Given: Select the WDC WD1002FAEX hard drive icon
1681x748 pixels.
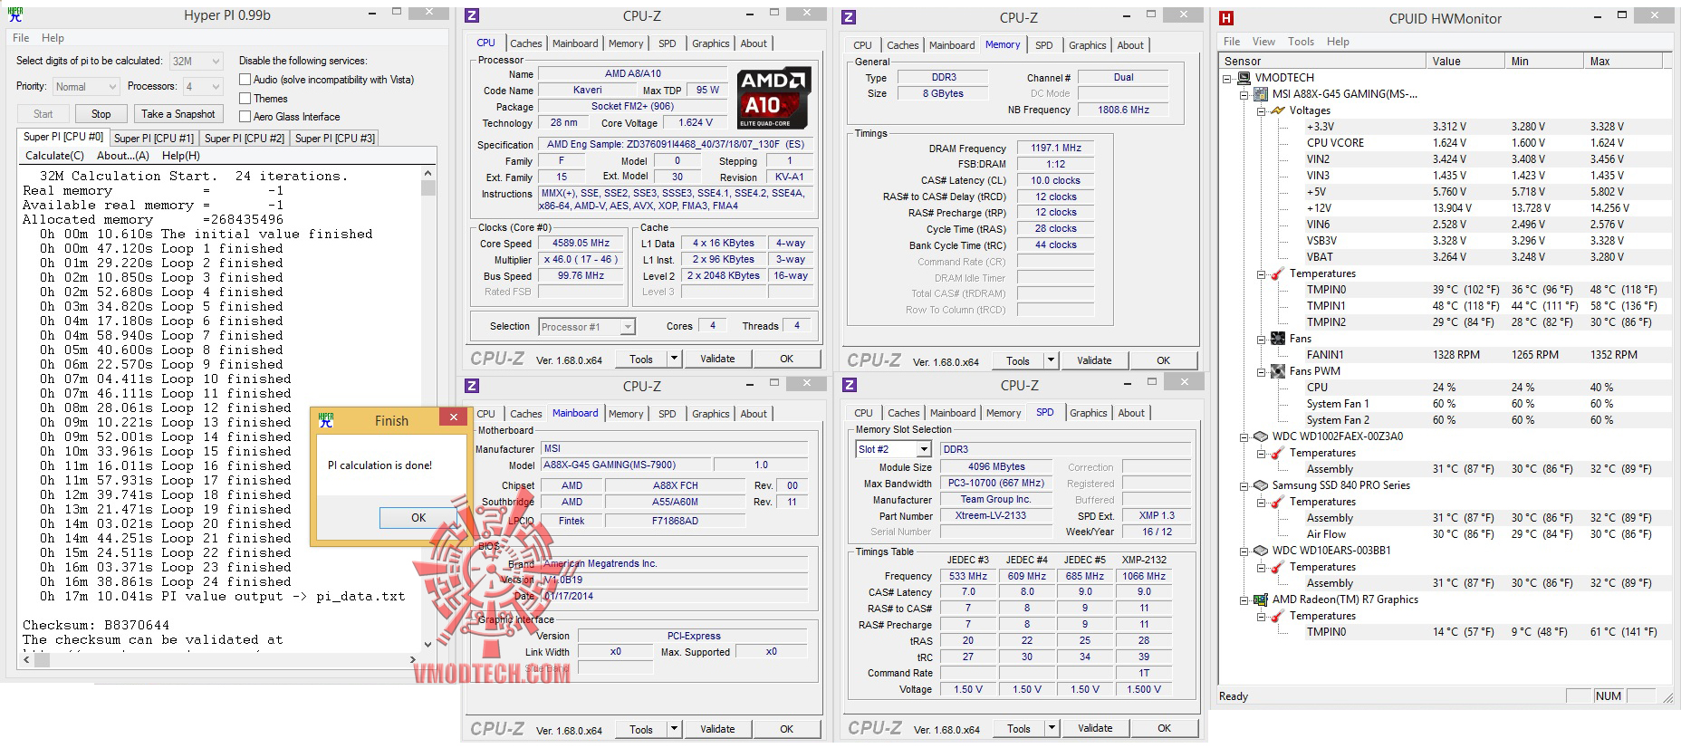Looking at the screenshot, I should pyautogui.click(x=1261, y=436).
